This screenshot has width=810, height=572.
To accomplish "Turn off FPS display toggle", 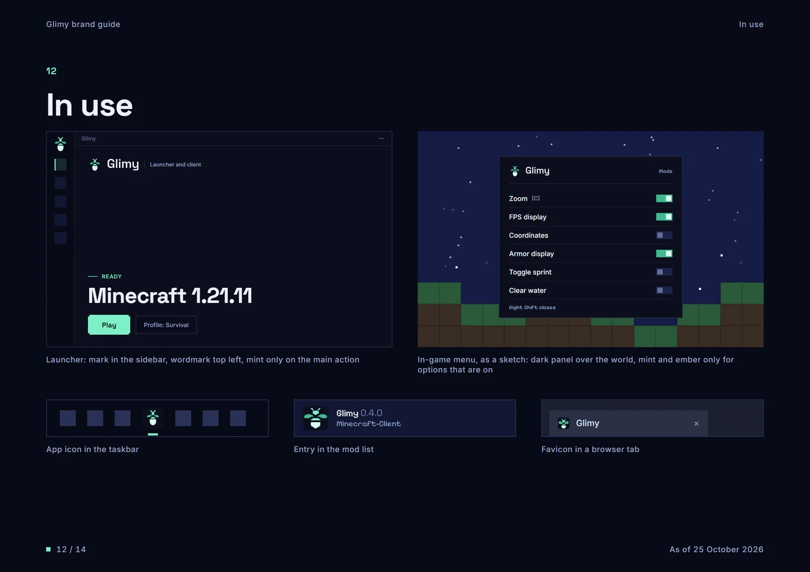I will (664, 217).
